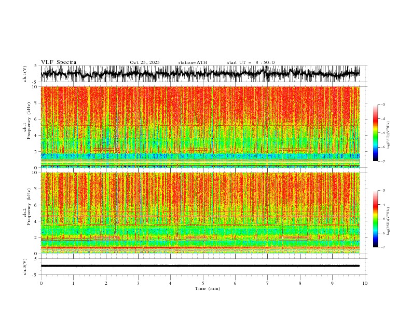Click the color bar beside ch.1 spectrogram
The height and width of the screenshot is (318, 411).
coord(375,132)
